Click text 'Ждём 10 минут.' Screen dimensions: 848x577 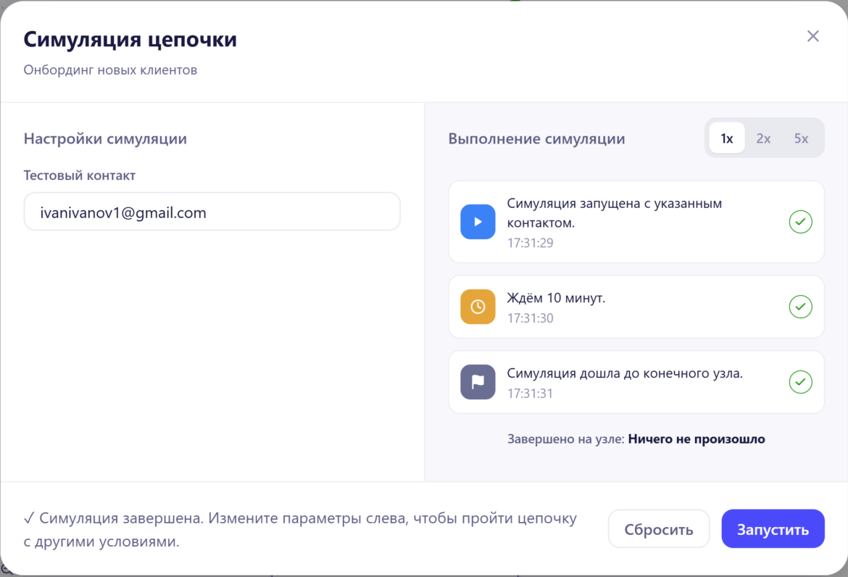[556, 298]
